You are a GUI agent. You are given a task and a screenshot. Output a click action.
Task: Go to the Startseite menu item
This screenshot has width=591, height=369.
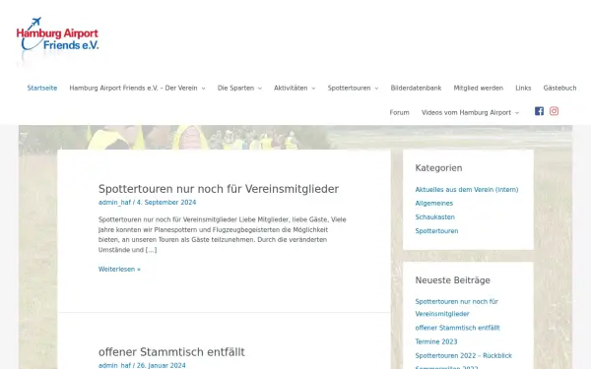pos(42,89)
